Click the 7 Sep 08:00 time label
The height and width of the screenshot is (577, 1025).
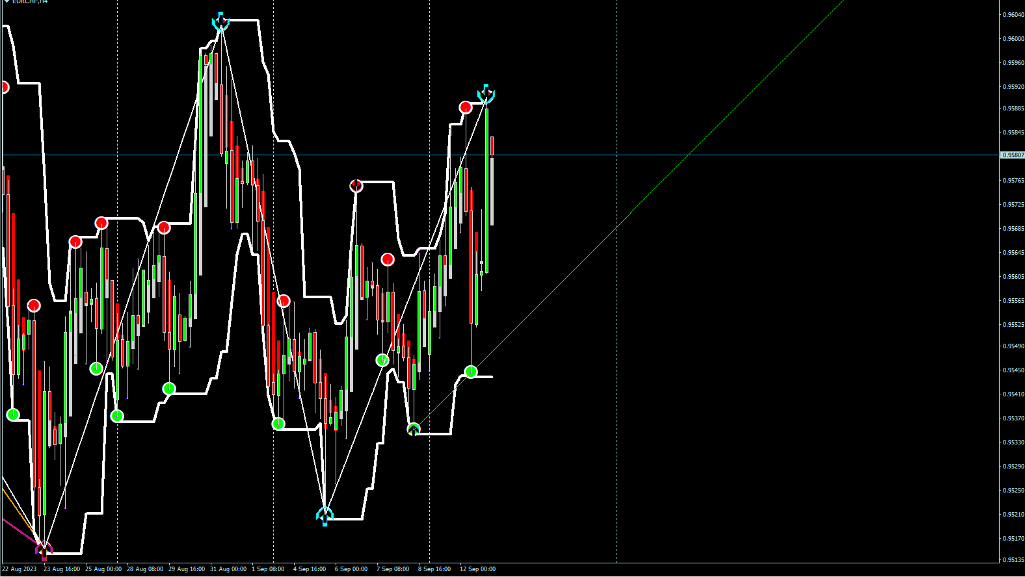coord(393,569)
